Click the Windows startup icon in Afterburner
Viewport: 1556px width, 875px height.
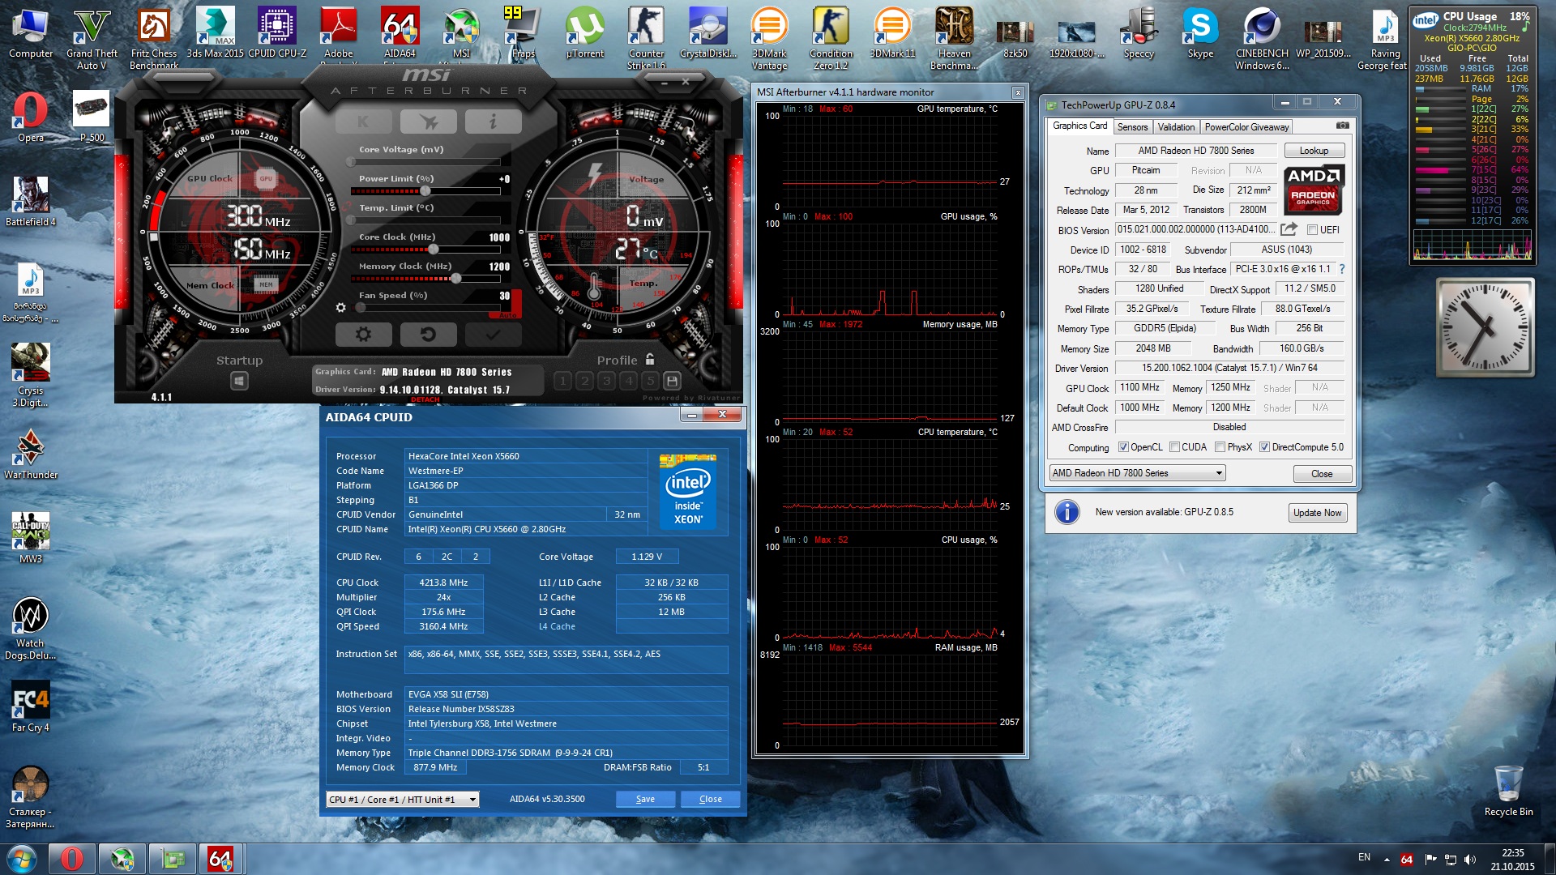[x=239, y=381]
